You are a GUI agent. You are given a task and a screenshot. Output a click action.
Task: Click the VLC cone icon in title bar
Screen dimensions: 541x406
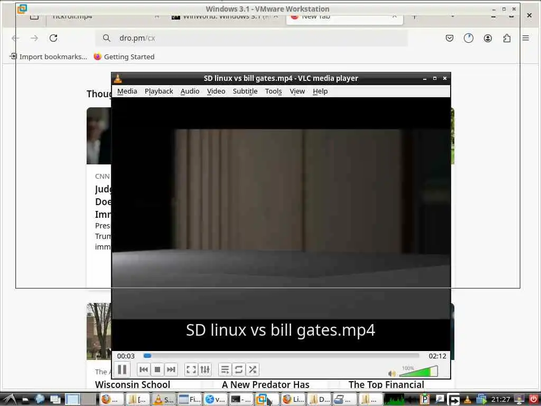click(x=118, y=78)
